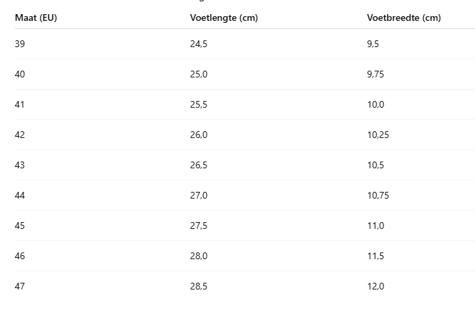Select size 47 cell
This screenshot has height=309, width=475.
coord(20,287)
